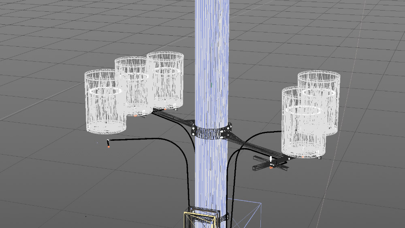This screenshot has height=228, width=405.
Task: Click white ring inside right front cylinder
Action: coord(303,110)
